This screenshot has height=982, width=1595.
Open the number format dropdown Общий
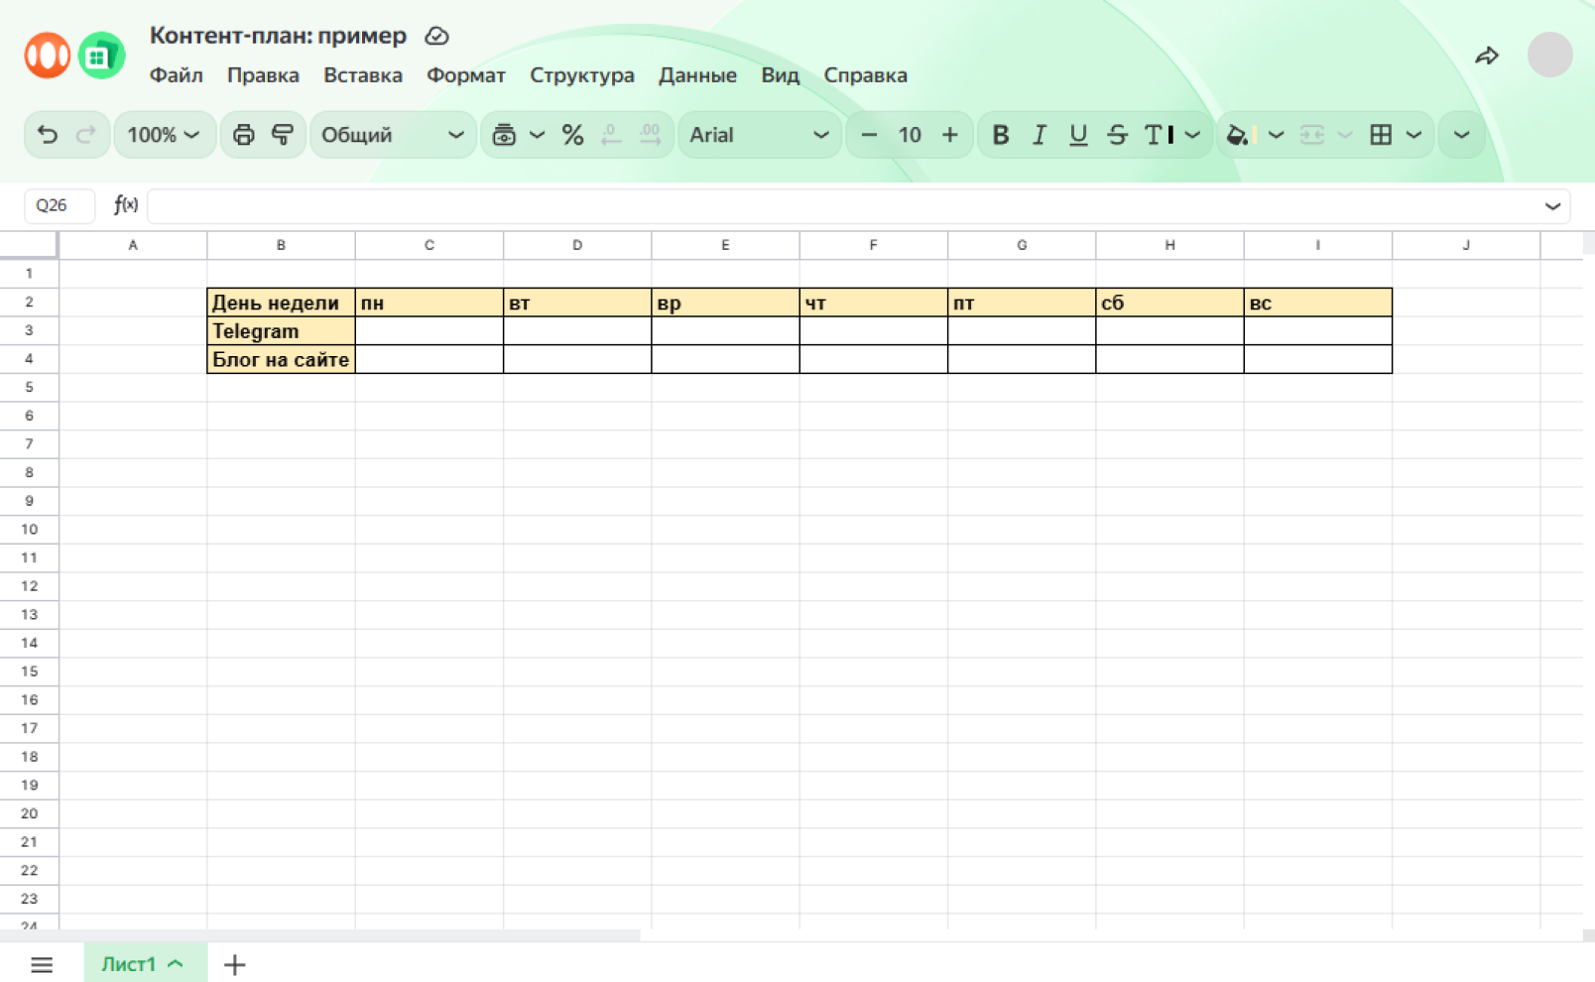(x=393, y=135)
